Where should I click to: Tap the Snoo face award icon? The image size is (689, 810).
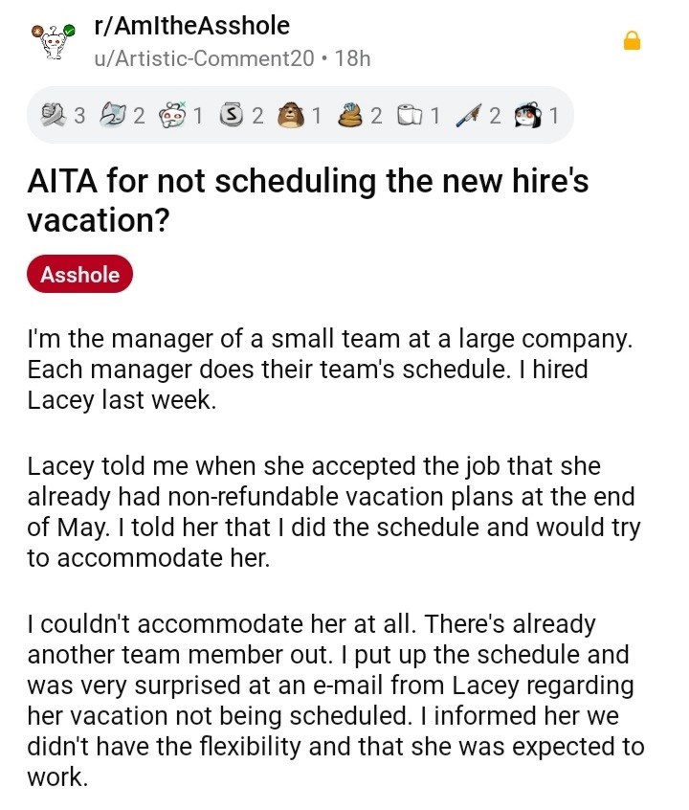[x=173, y=116]
